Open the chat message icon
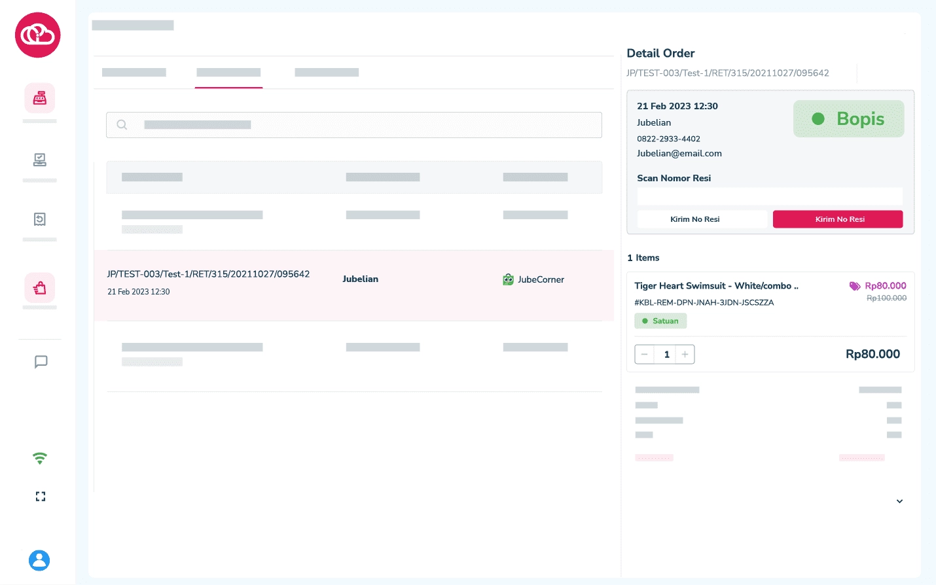This screenshot has width=936, height=585. (x=41, y=362)
